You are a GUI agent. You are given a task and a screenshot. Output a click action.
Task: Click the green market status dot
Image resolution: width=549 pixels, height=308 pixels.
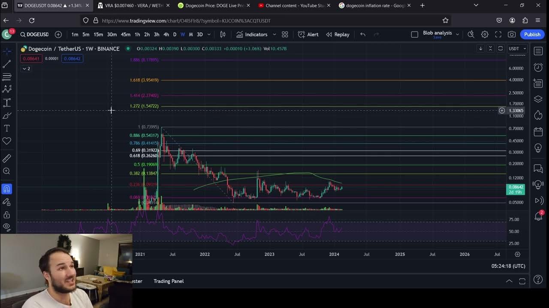click(x=128, y=49)
